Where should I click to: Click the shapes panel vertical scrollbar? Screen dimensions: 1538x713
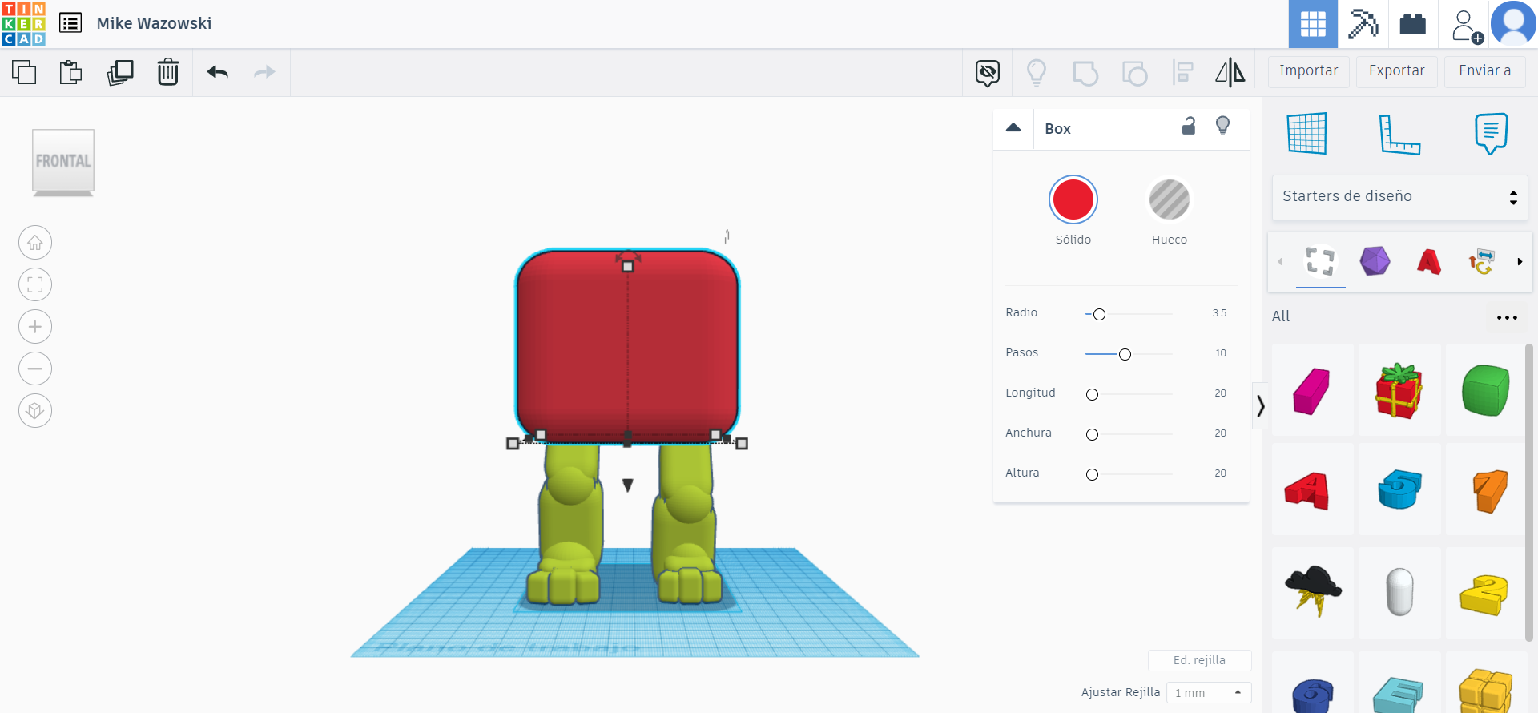pos(1529,492)
